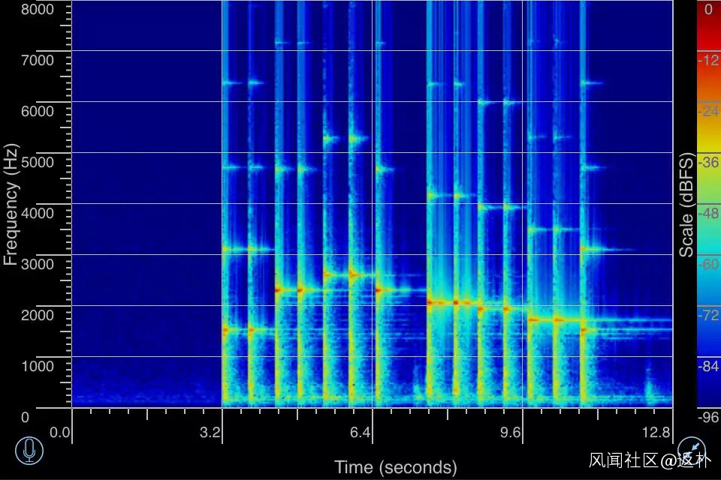
Task: Select the 4000 frequency axis label
Action: tap(38, 213)
